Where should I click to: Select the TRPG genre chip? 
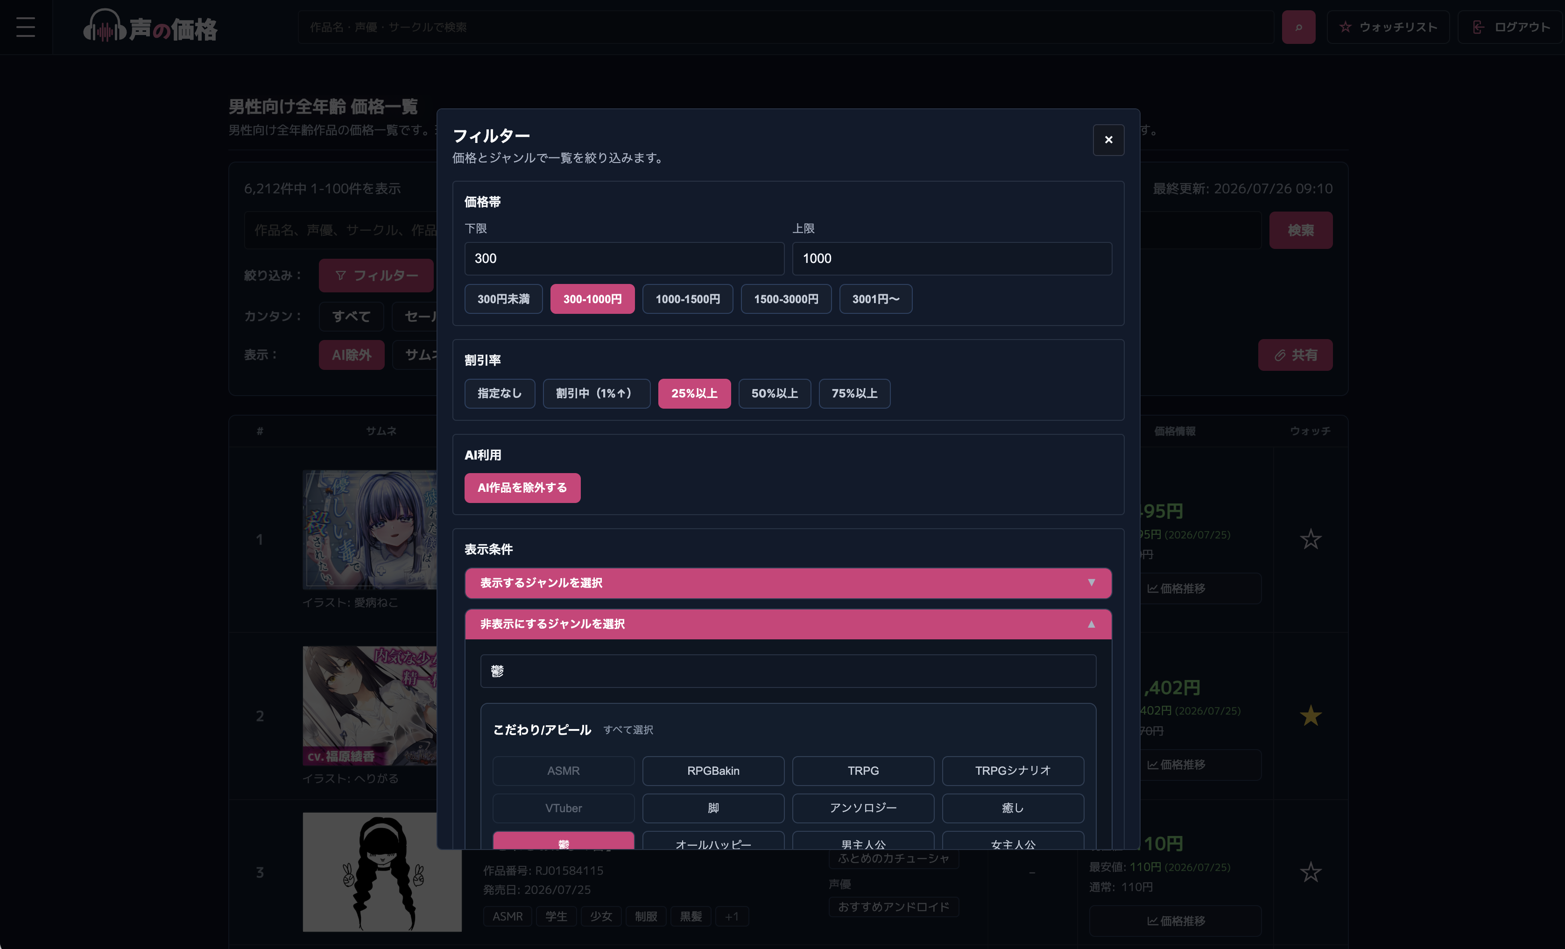863,771
